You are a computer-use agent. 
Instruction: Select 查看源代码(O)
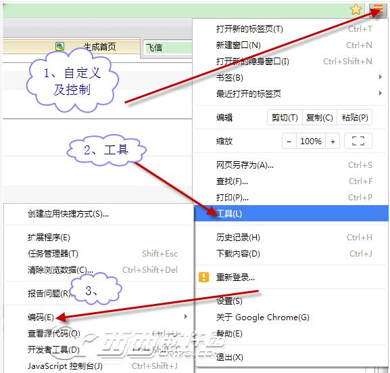pos(99,333)
